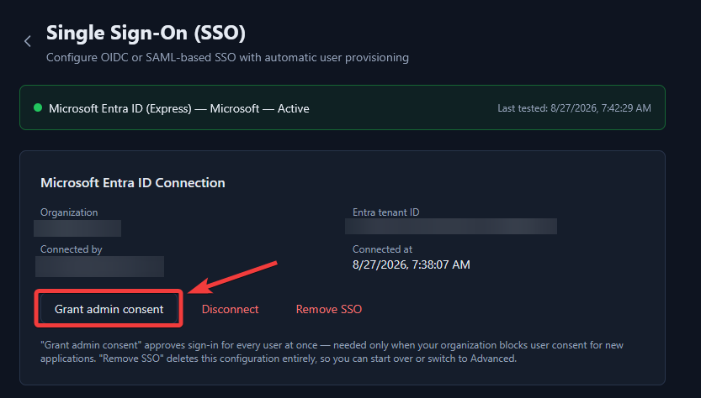Click the green Active status dot
The image size is (701, 398).
click(x=38, y=107)
